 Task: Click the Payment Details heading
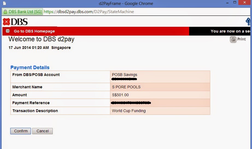[30, 68]
